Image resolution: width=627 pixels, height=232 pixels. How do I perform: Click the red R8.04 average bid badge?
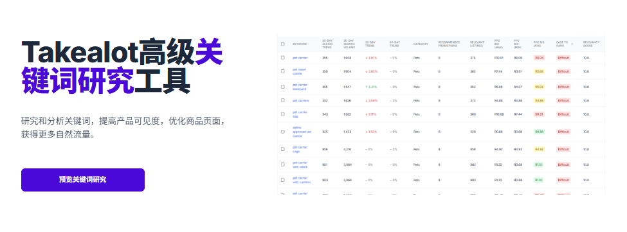[x=539, y=58]
